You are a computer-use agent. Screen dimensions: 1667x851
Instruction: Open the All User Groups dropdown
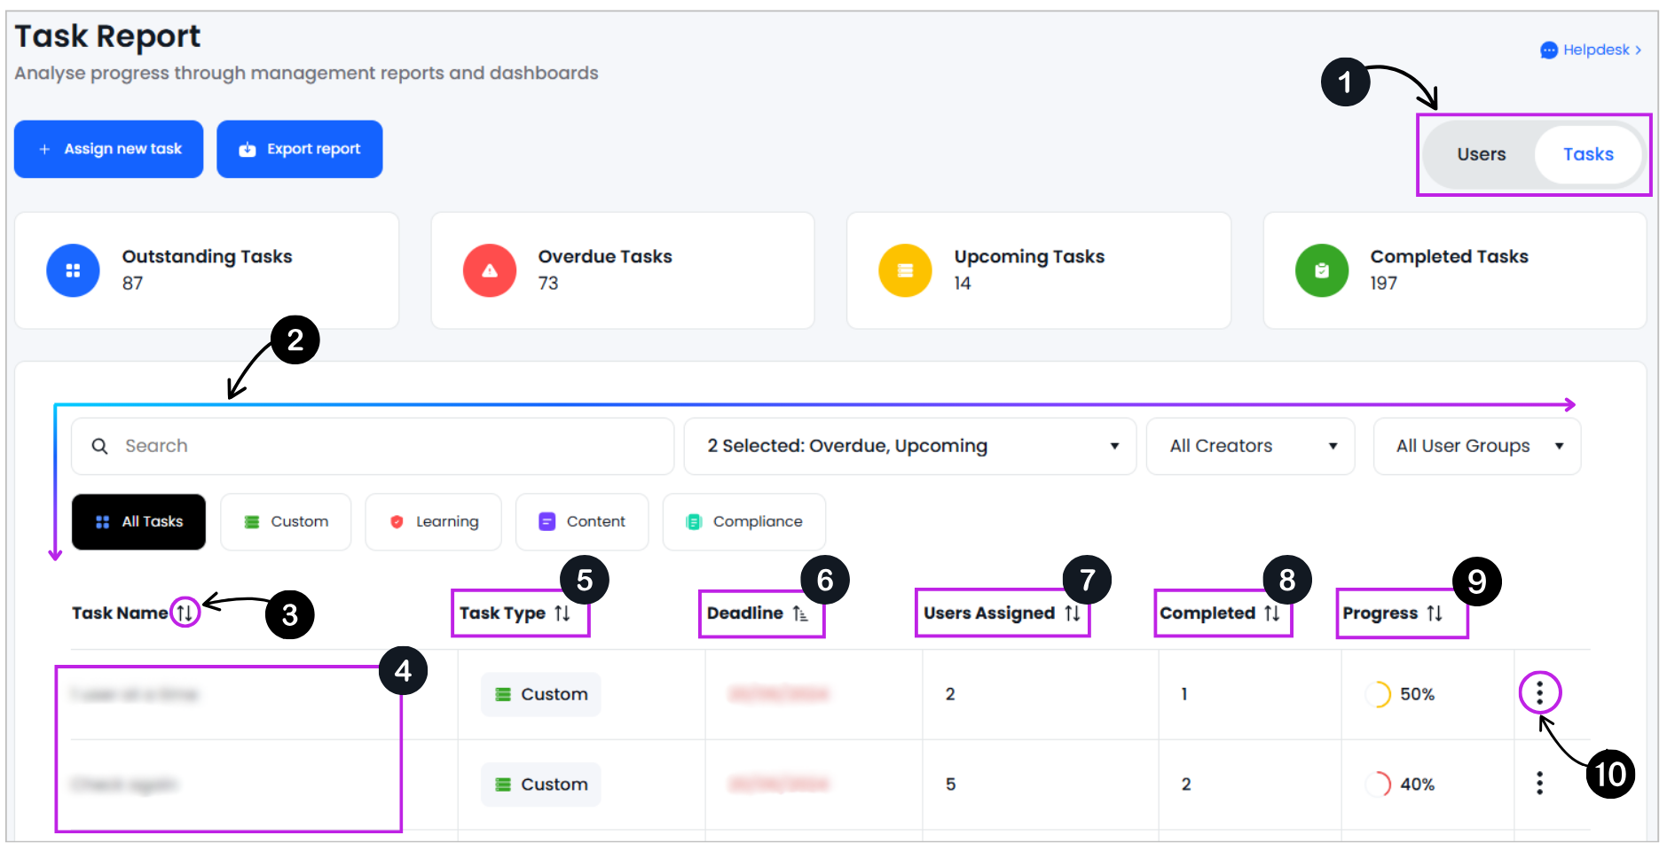tap(1475, 446)
